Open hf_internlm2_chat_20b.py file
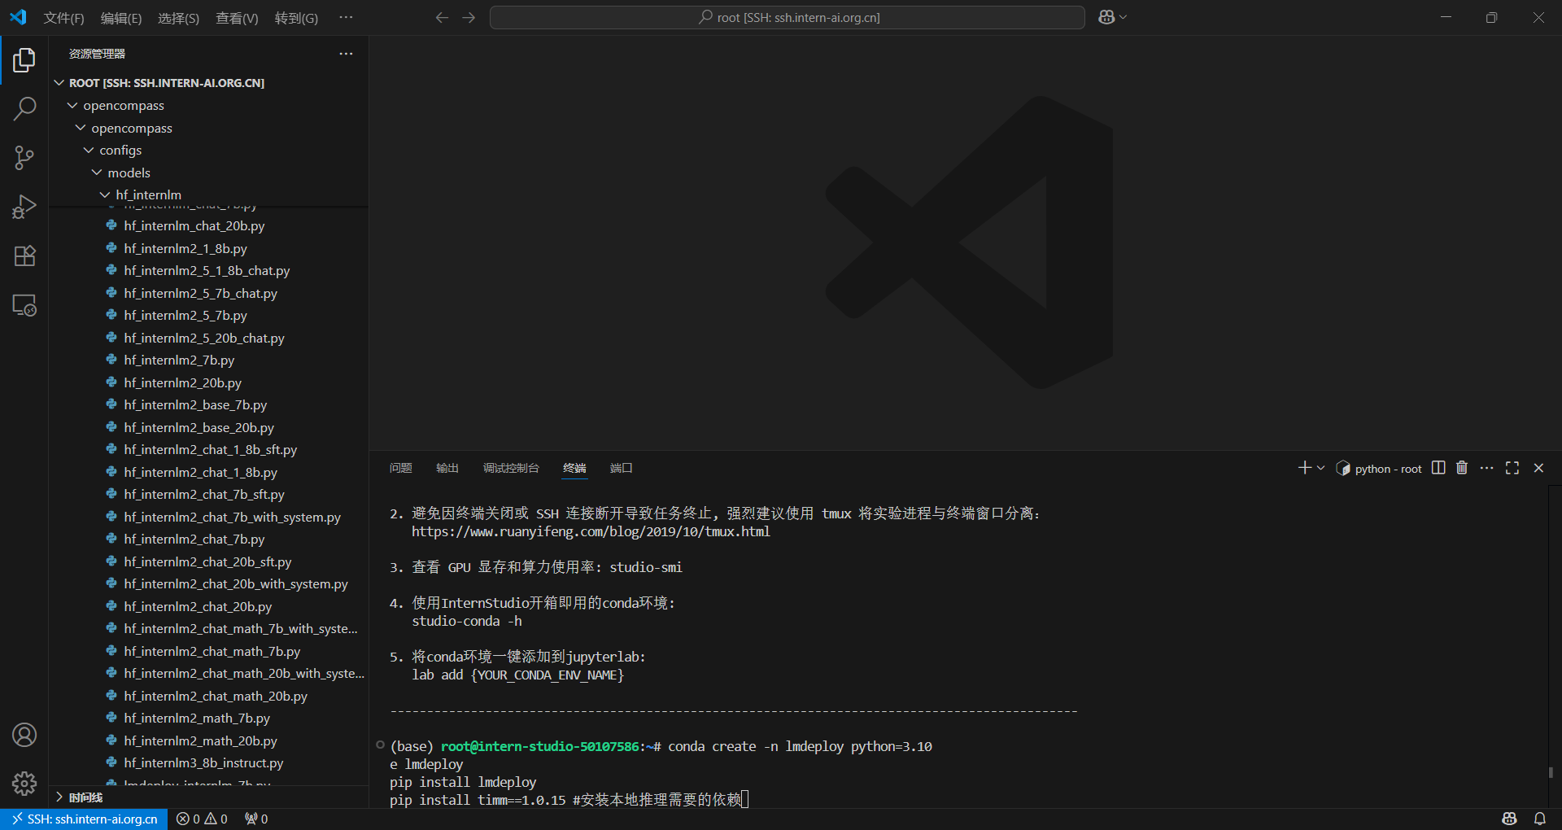Viewport: 1562px width, 830px height. pyautogui.click(x=198, y=607)
